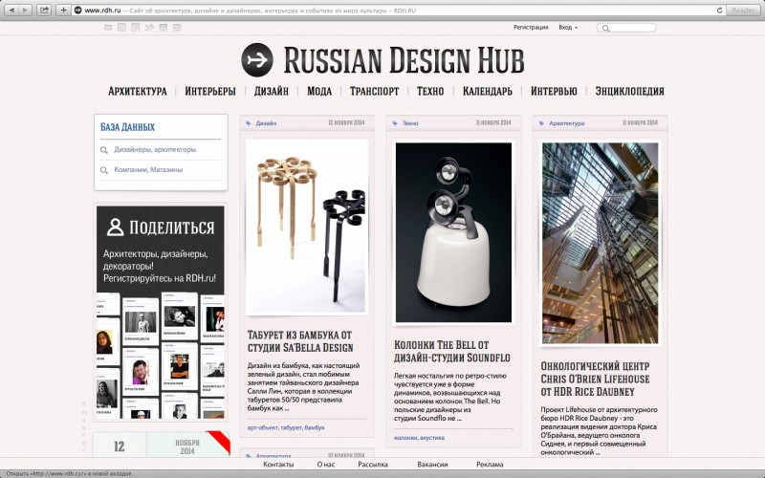
Task: Open Safari Reader view
Action: coord(743,10)
